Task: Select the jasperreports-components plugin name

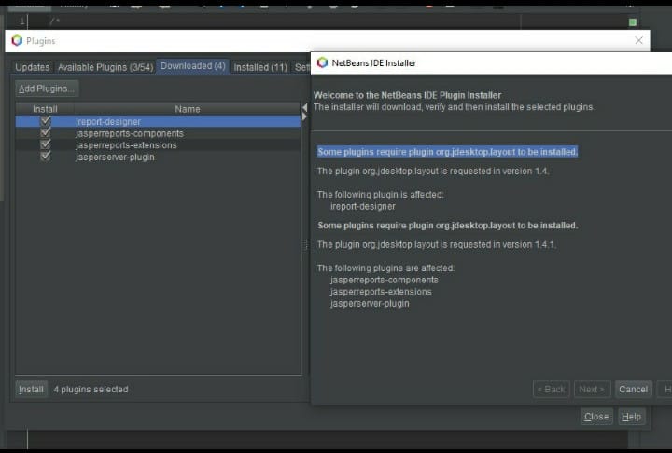Action: click(x=130, y=133)
